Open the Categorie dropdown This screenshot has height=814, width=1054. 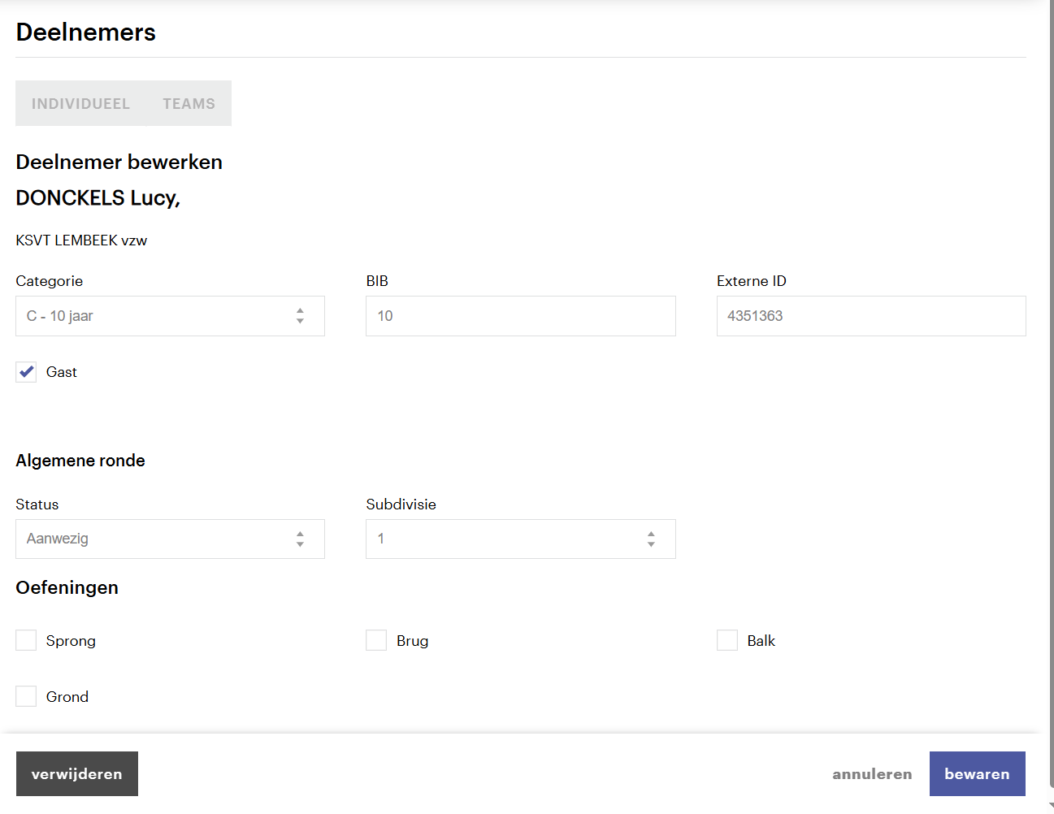tap(170, 316)
